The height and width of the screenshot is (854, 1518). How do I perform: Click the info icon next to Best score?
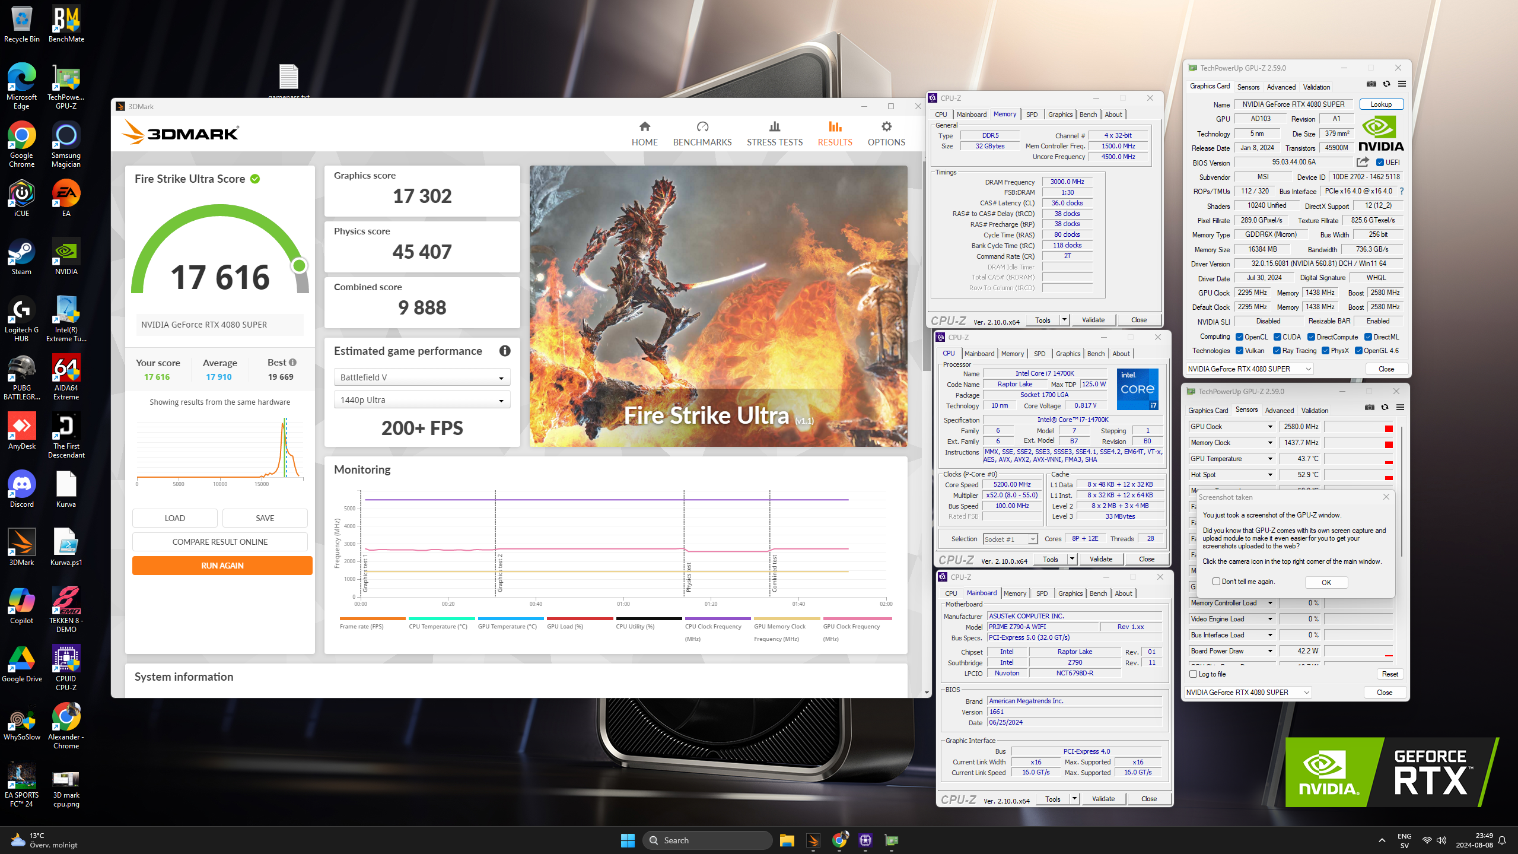pyautogui.click(x=292, y=362)
